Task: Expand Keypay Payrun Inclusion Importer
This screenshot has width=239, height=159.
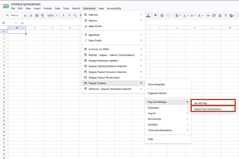Action: point(113,72)
